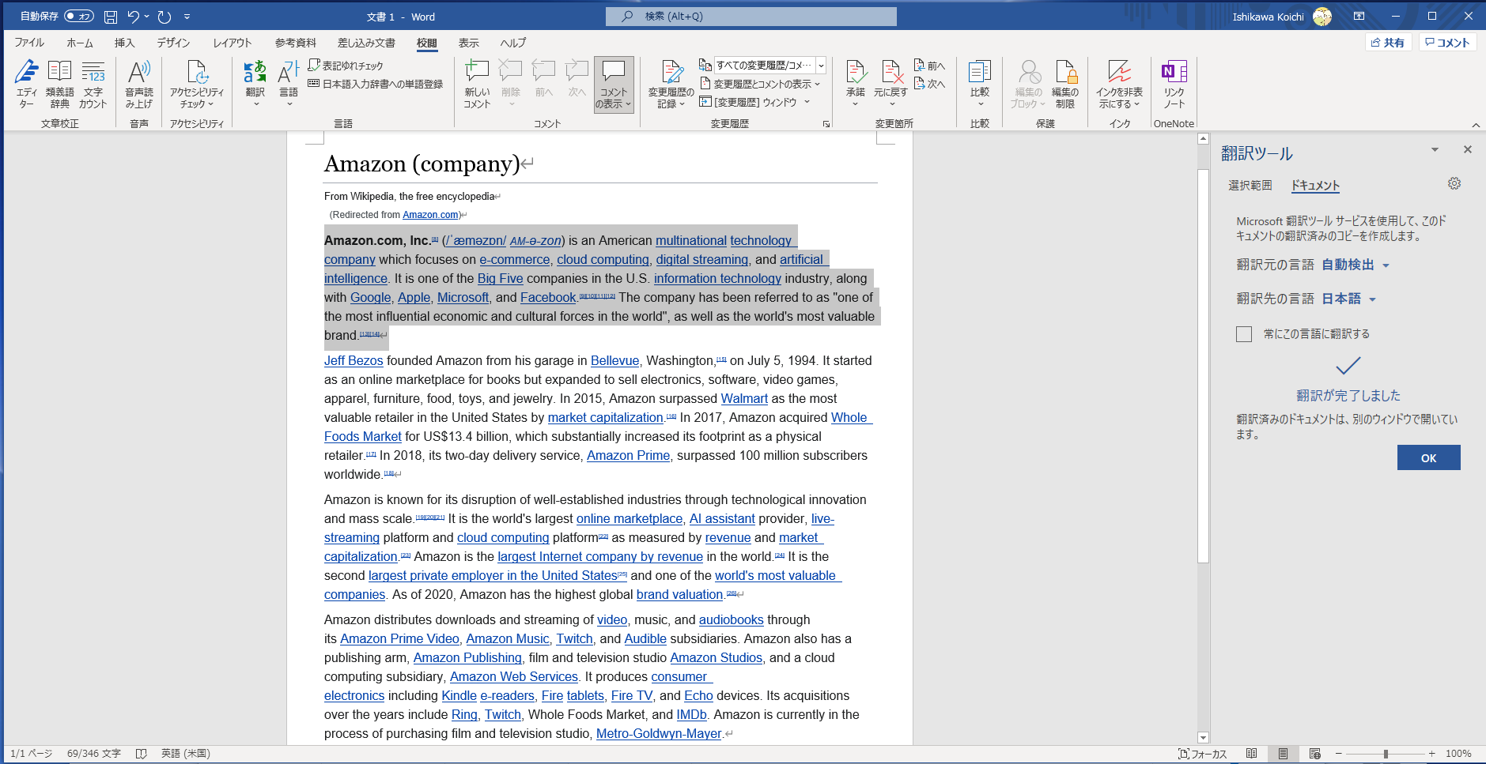Image resolution: width=1486 pixels, height=764 pixels.
Task: Start Read Aloud (音声読み上げ)
Action: click(138, 84)
